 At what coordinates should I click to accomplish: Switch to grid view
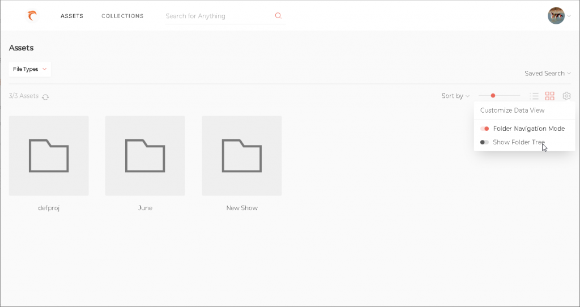[550, 96]
